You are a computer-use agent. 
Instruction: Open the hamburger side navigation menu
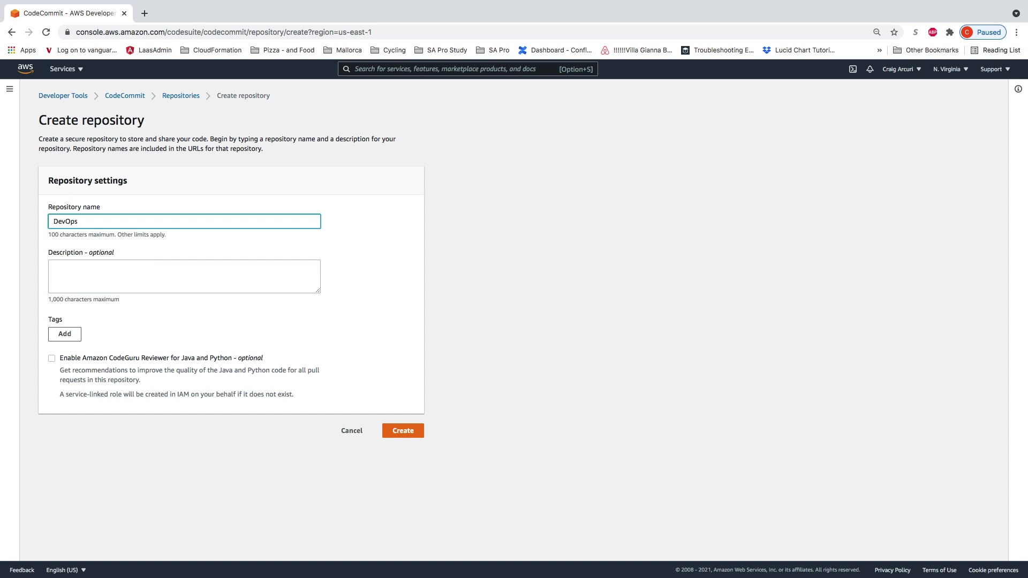(x=10, y=89)
